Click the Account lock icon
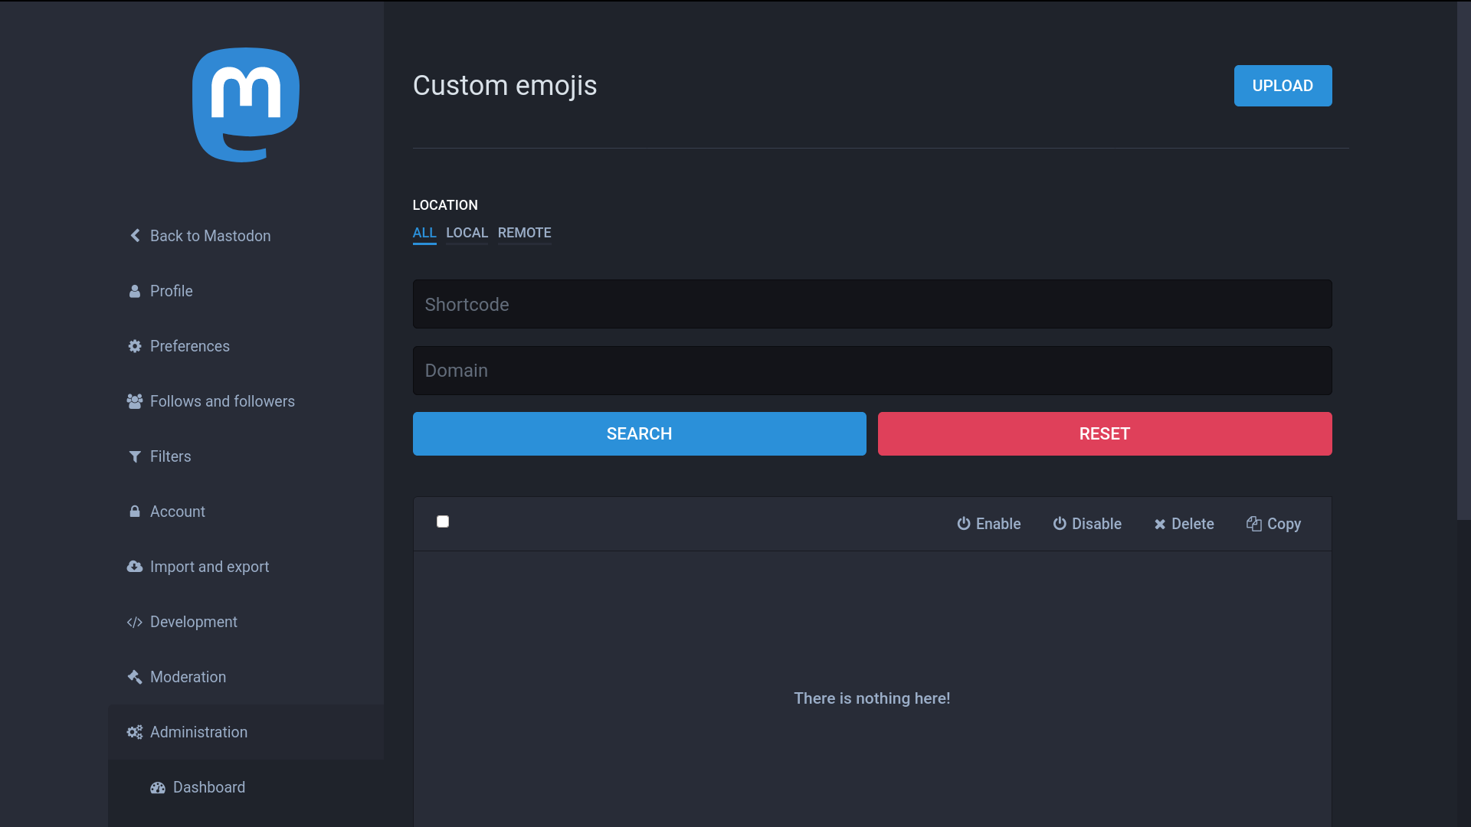The height and width of the screenshot is (827, 1471). coord(135,512)
